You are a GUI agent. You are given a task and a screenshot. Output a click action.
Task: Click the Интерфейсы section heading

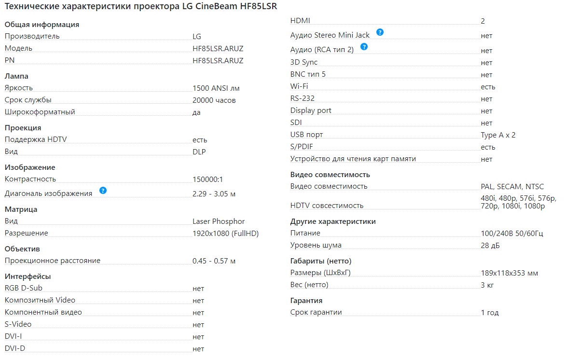pyautogui.click(x=28, y=277)
